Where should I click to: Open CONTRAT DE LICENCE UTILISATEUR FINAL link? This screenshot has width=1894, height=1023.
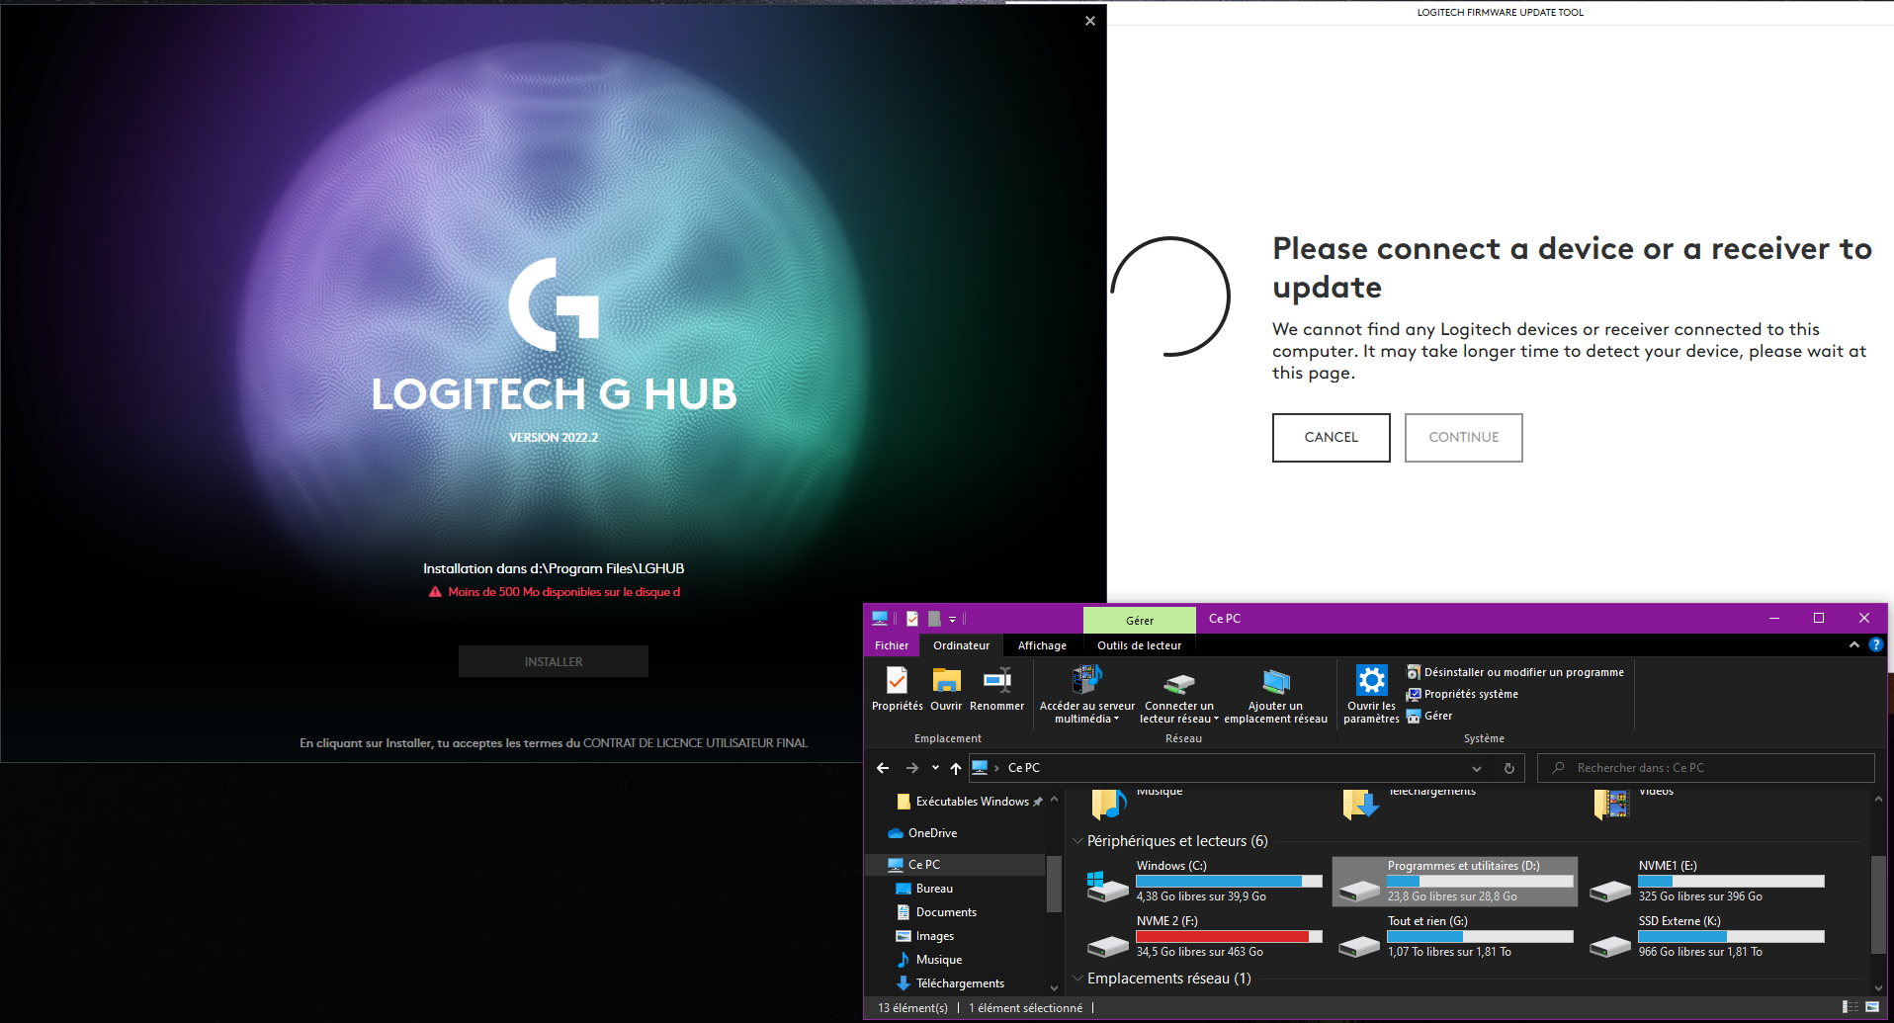[x=695, y=743]
